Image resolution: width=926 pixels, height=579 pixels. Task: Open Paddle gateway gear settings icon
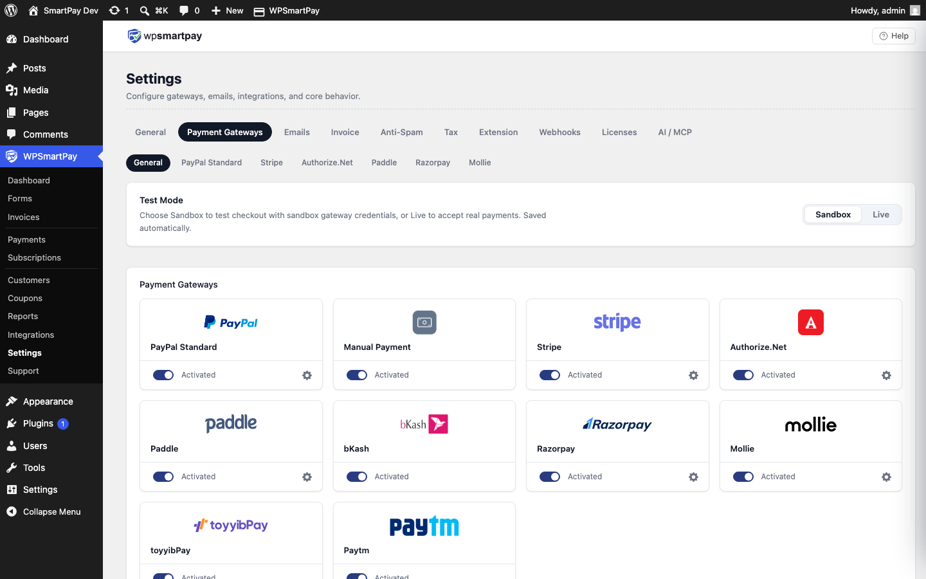(307, 477)
